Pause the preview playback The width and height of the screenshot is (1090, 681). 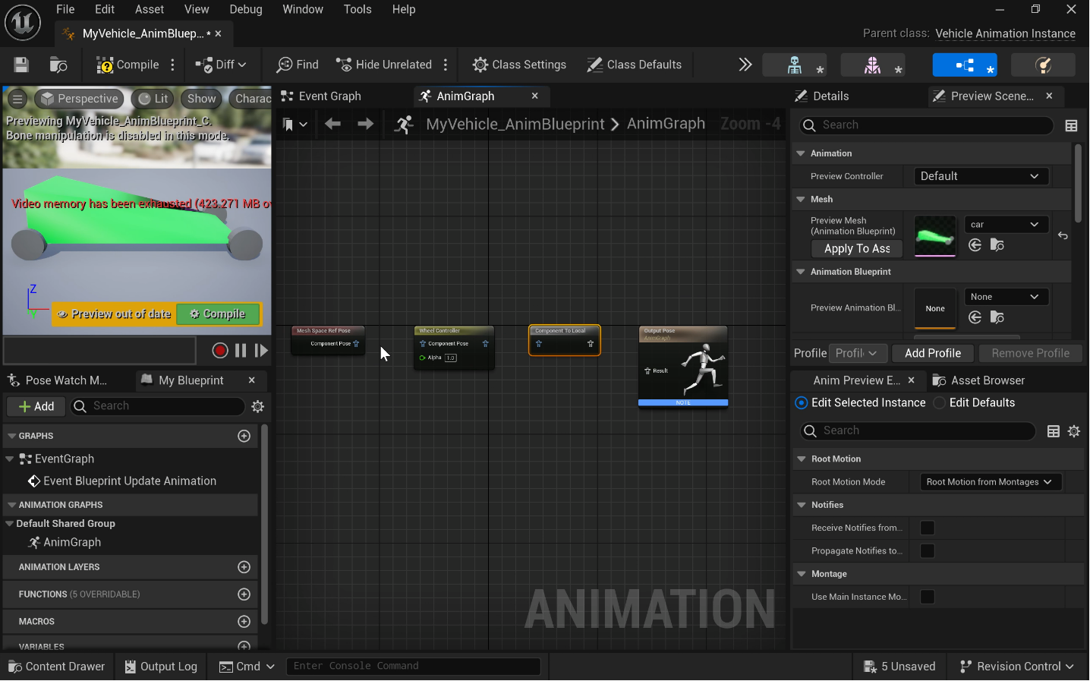241,351
